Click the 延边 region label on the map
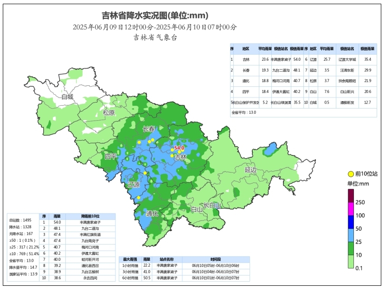This screenshot has width=385, height=290. 250,170
